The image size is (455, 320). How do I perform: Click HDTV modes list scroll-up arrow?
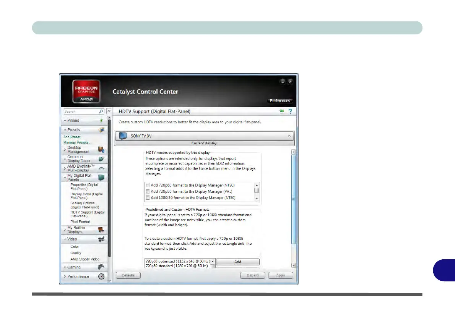[x=257, y=185]
